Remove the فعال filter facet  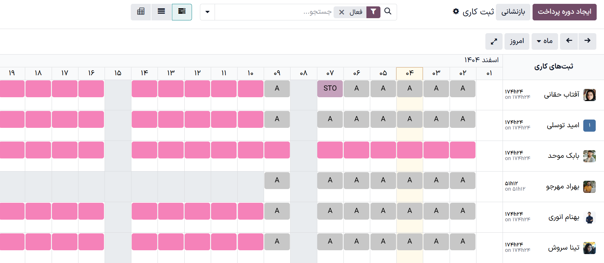[342, 12]
